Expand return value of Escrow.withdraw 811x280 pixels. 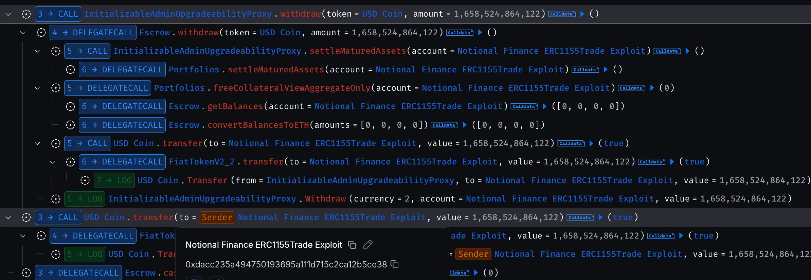pyautogui.click(x=480, y=33)
